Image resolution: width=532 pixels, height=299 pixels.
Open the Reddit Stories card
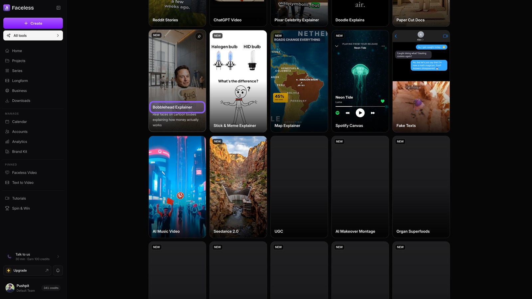177,13
